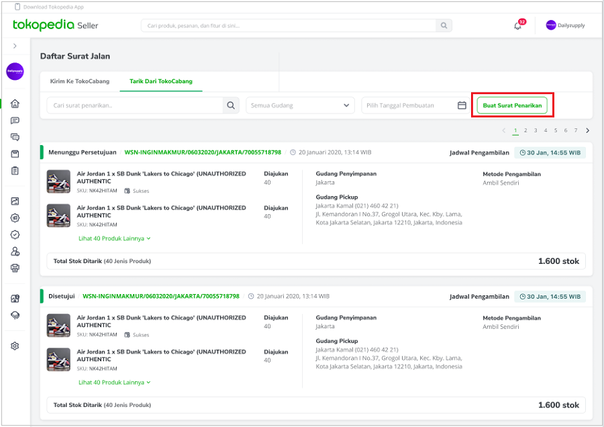Expand the sidebar with the chevron arrow
The image size is (604, 427).
pyautogui.click(x=15, y=46)
